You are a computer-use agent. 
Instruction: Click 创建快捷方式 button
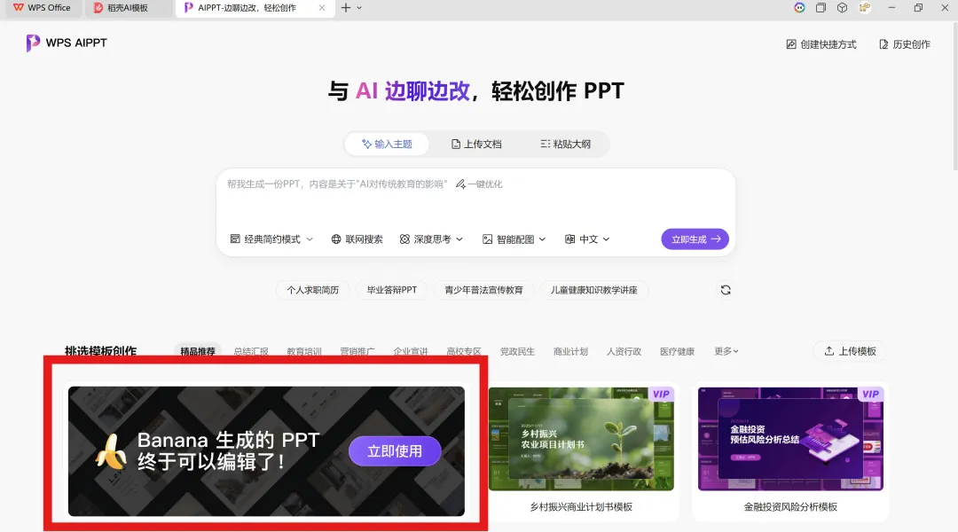tap(821, 44)
